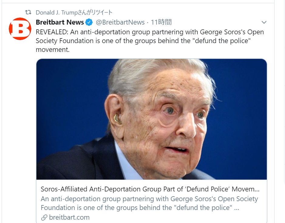
Task: Click the empty space right of the timestamp
Action: coord(212,22)
